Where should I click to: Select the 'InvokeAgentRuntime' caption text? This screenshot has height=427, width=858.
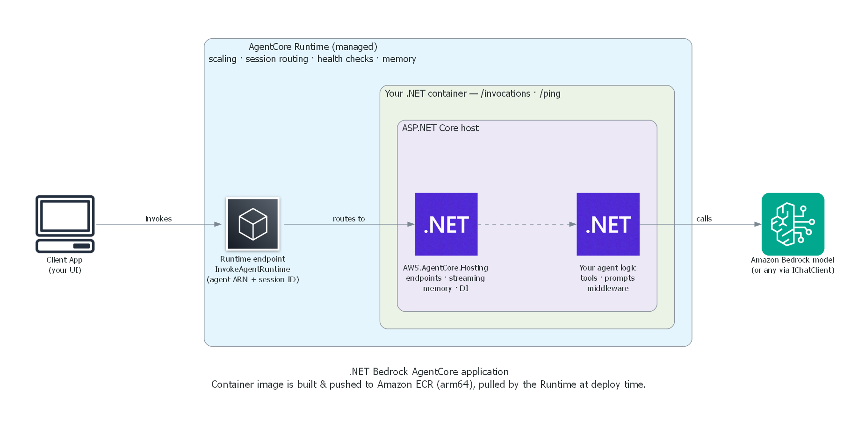[252, 269]
